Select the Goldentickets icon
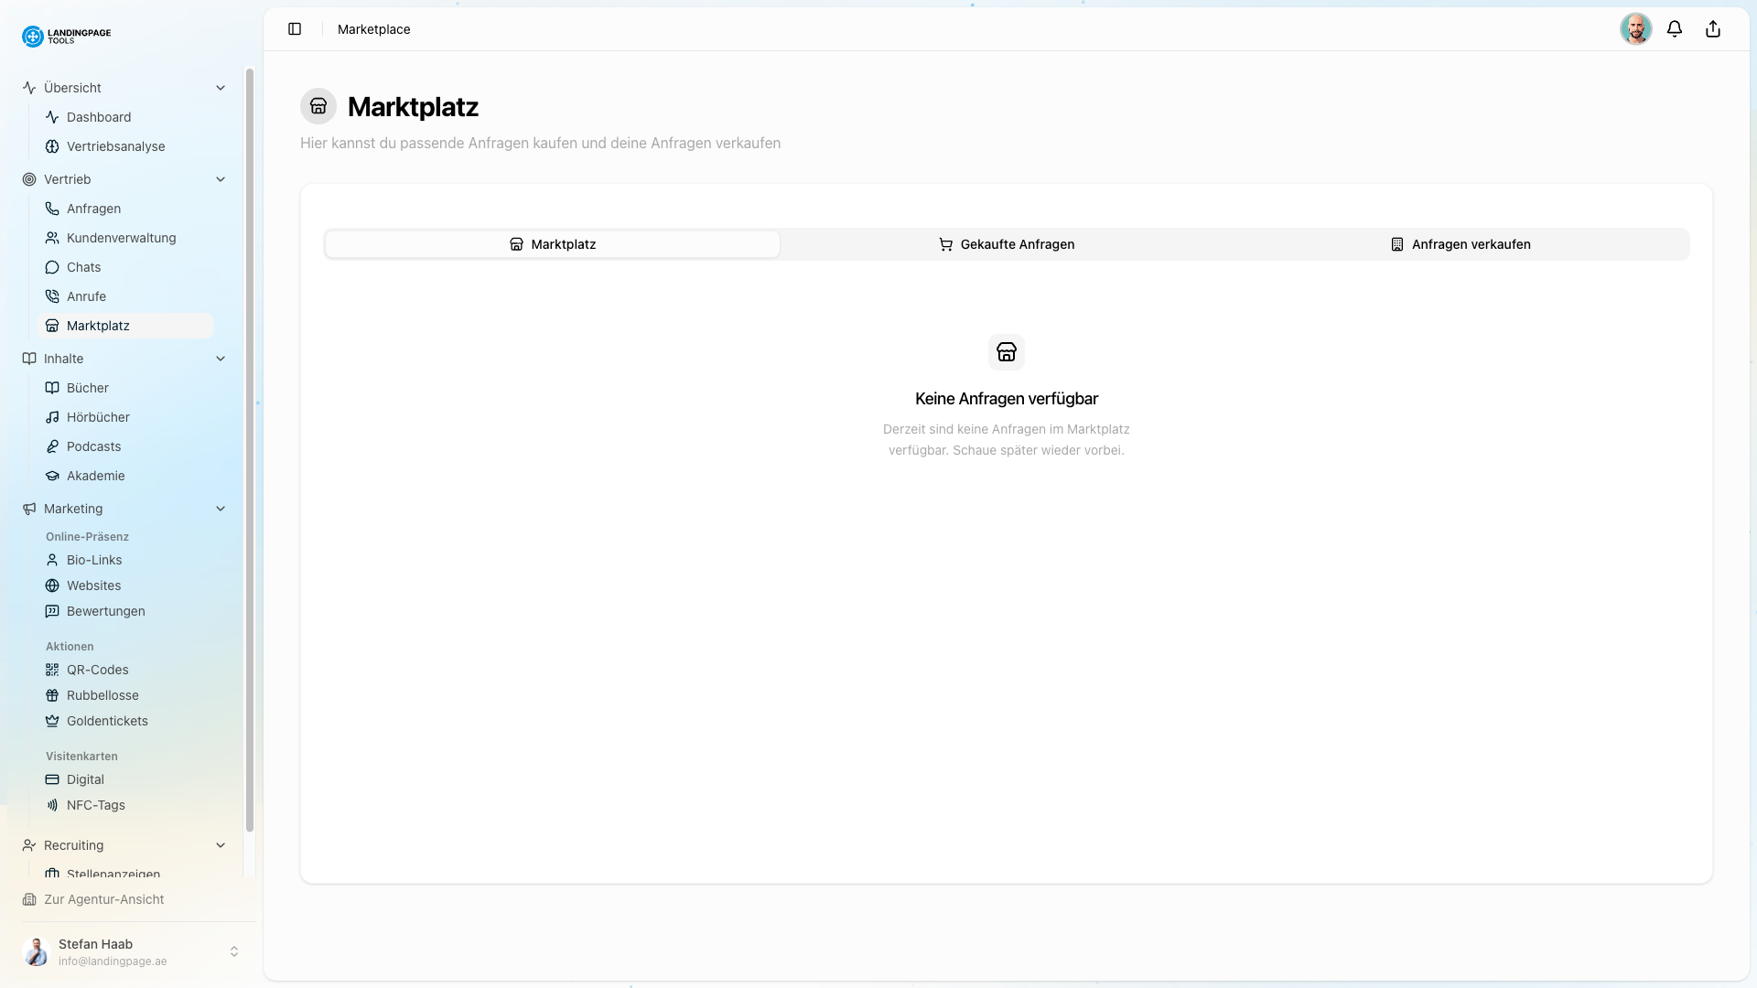This screenshot has height=988, width=1757. coord(52,720)
